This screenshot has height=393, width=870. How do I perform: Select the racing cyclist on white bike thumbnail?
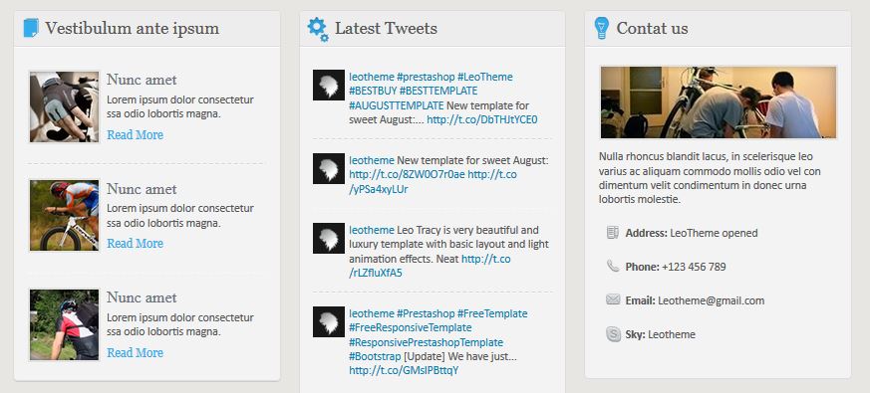point(64,215)
